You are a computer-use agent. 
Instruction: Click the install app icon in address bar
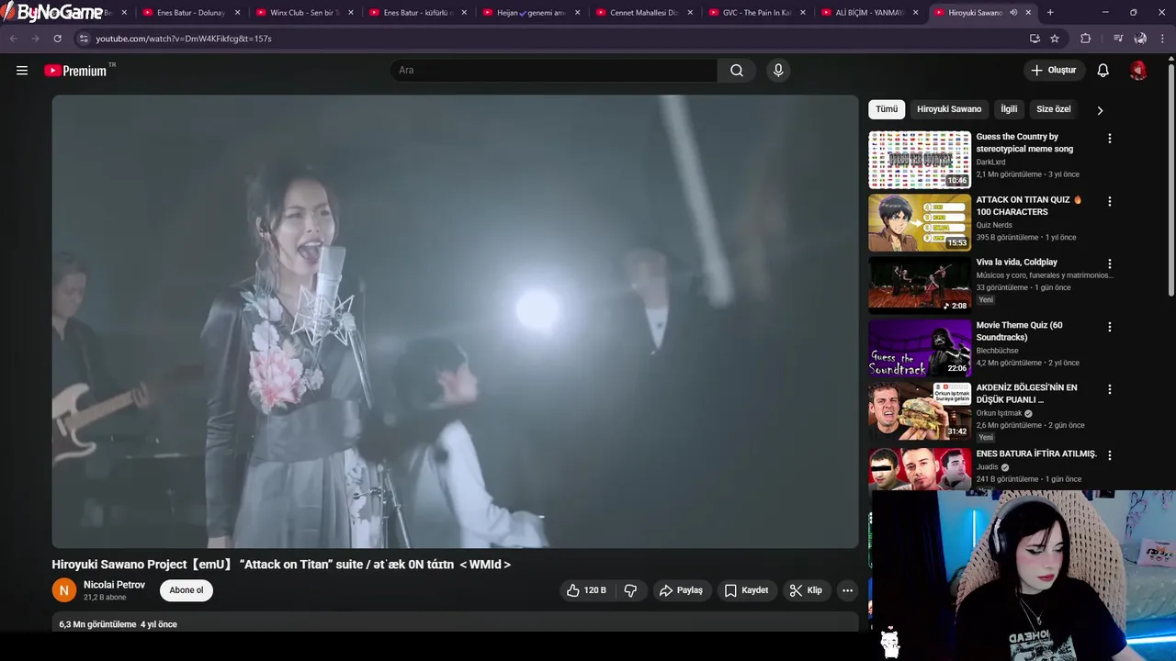click(1035, 39)
